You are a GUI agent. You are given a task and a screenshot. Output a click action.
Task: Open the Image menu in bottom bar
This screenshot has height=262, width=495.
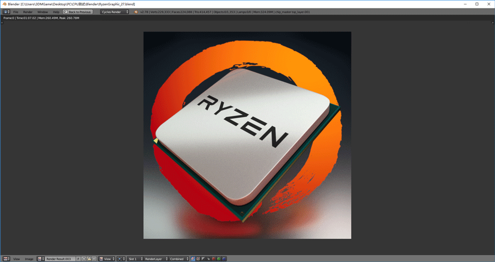point(29,259)
